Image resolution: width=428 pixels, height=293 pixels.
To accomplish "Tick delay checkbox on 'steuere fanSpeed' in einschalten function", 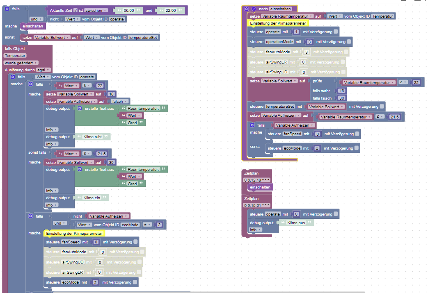I will tap(357, 134).
